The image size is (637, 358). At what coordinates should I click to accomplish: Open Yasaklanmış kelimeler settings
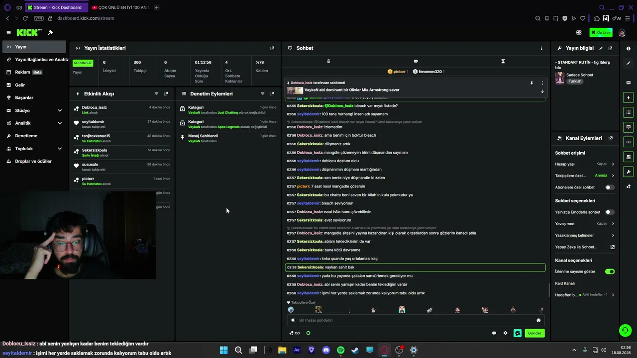click(x=585, y=235)
